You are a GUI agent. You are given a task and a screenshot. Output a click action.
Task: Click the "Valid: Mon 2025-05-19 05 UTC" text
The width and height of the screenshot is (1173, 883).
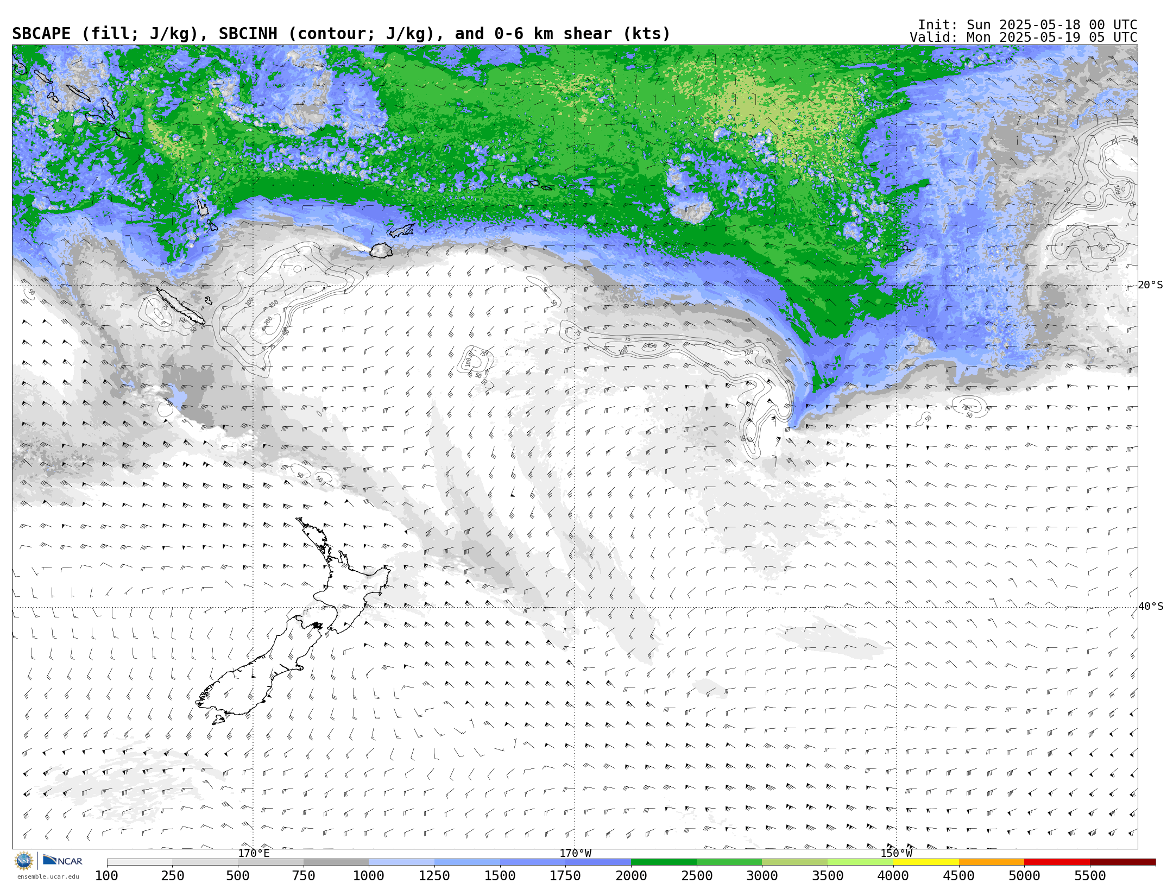(1023, 37)
